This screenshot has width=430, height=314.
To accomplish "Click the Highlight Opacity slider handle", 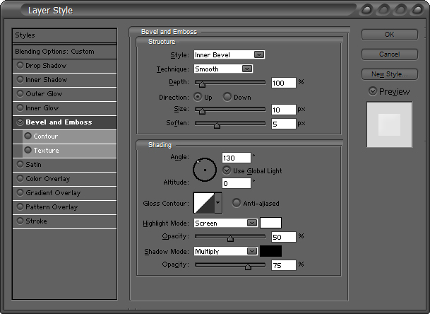I will pos(230,238).
